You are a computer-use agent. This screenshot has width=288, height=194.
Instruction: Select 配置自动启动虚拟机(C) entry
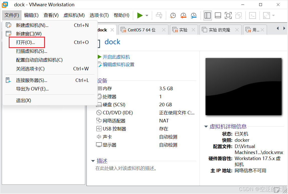click(x=50, y=60)
